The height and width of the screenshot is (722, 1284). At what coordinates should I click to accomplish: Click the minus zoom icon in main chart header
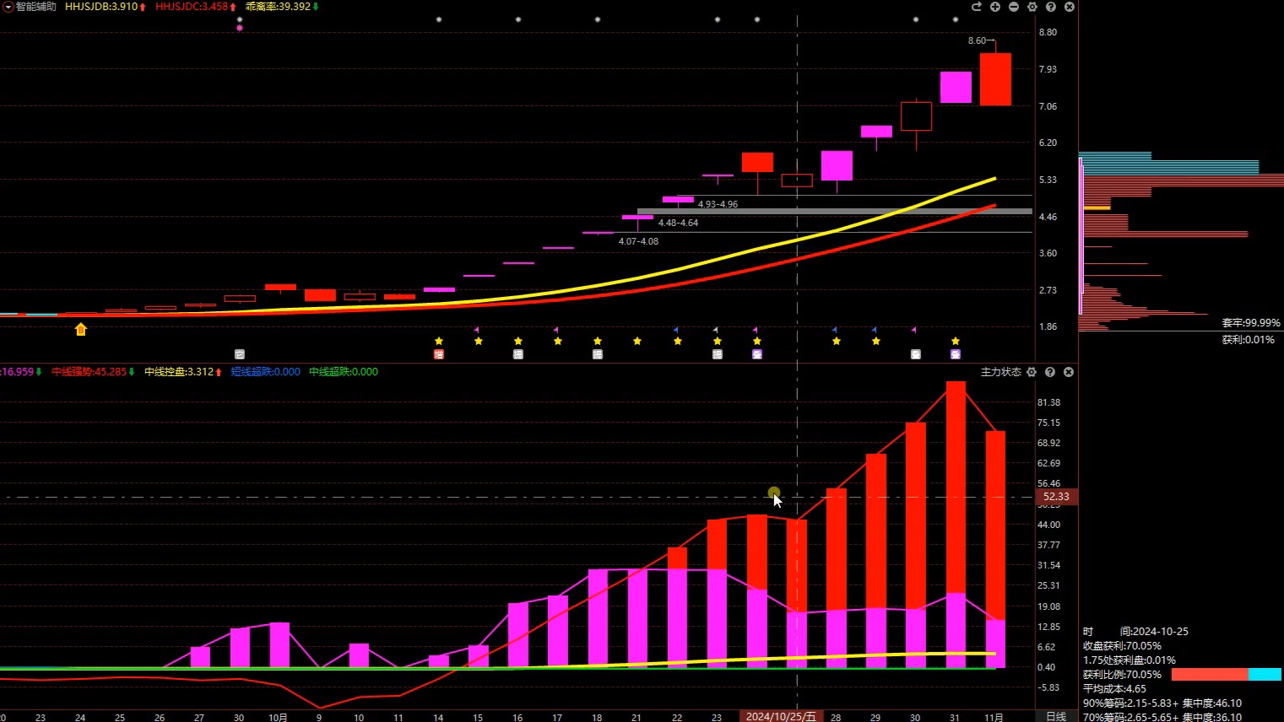click(x=1014, y=7)
